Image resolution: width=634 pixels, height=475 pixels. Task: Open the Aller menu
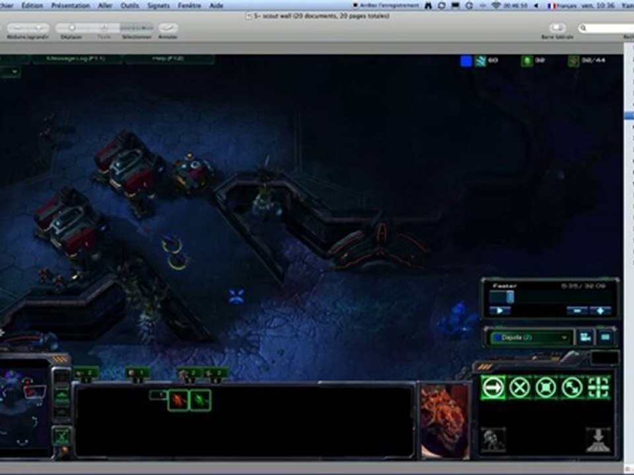pyautogui.click(x=105, y=5)
